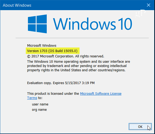Click the Terms link text
The image size is (155, 134).
pos(32,98)
